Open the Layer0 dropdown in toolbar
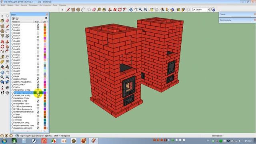 [x=208, y=10]
